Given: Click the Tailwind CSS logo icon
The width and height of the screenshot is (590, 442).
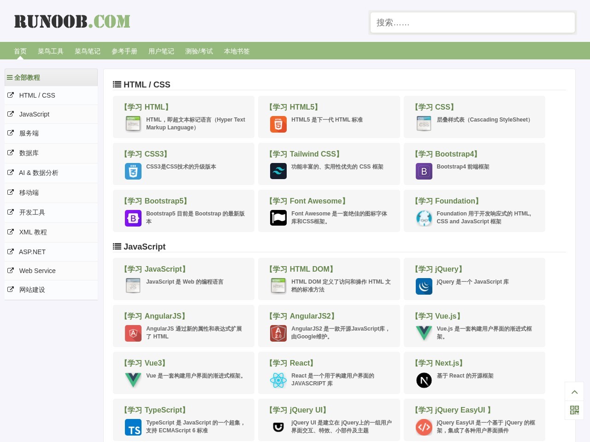Looking at the screenshot, I should tap(278, 171).
